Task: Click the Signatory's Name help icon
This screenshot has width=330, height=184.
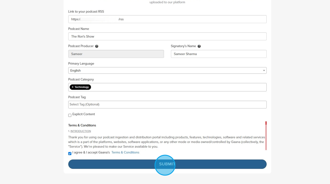Action: pos(199,46)
